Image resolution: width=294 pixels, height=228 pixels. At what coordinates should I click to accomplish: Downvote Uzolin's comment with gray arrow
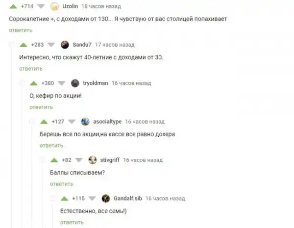(x=41, y=6)
